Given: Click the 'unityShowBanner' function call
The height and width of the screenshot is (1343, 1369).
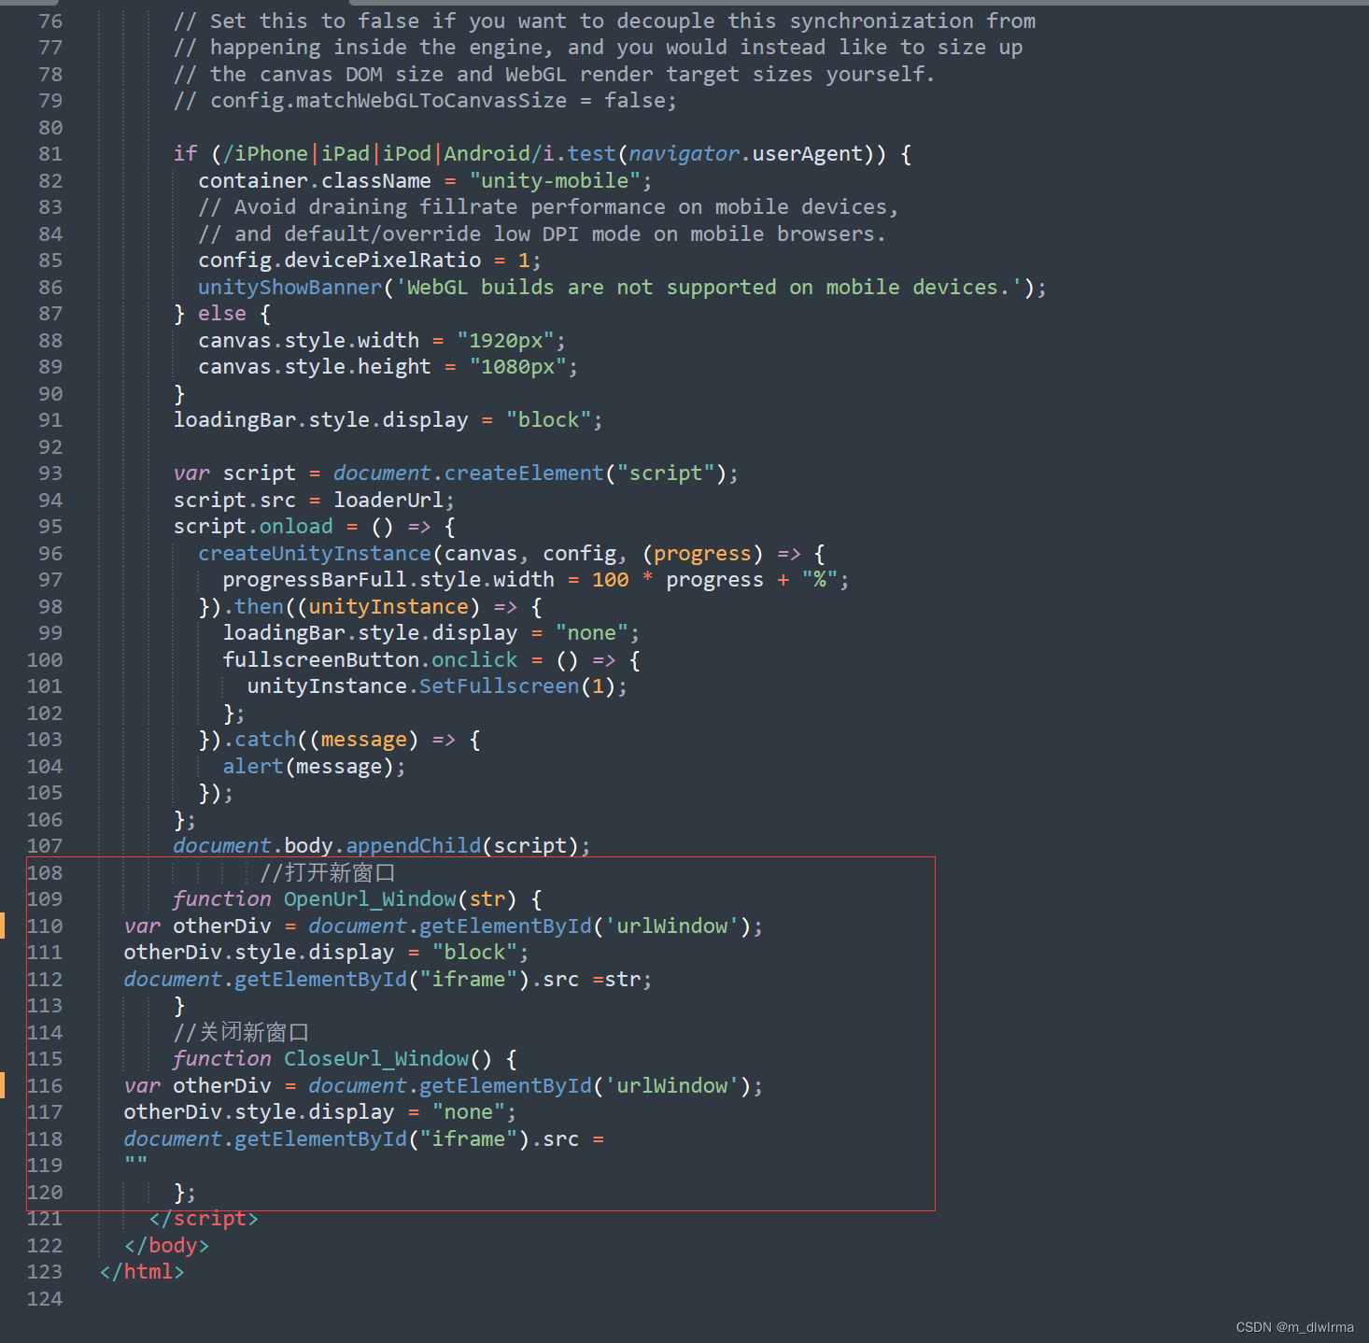Looking at the screenshot, I should click(x=289, y=288).
